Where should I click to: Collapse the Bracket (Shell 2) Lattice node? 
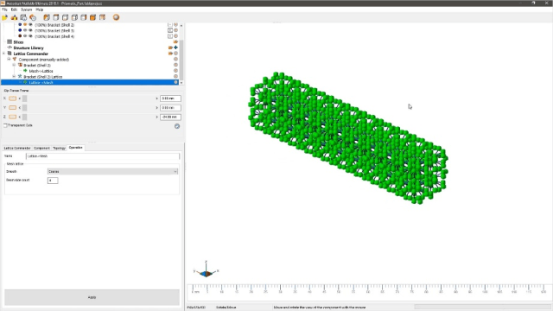14,77
